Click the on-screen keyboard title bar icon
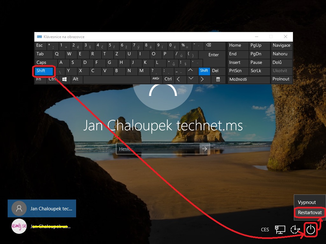The image size is (326, 244). tap(39, 37)
